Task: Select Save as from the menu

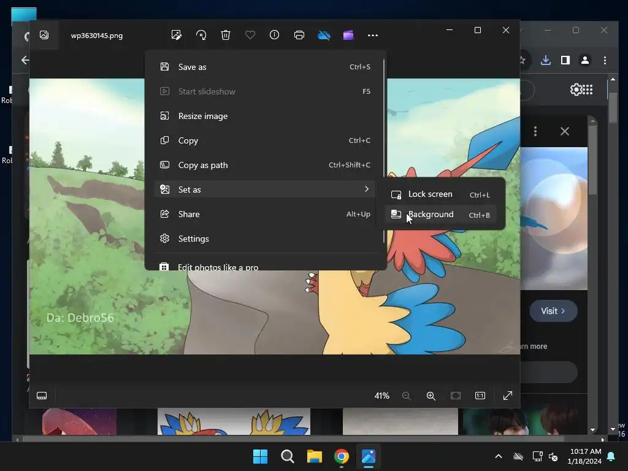Action: (x=264, y=67)
